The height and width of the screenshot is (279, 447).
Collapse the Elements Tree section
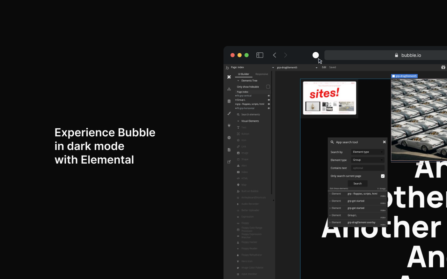click(x=238, y=81)
